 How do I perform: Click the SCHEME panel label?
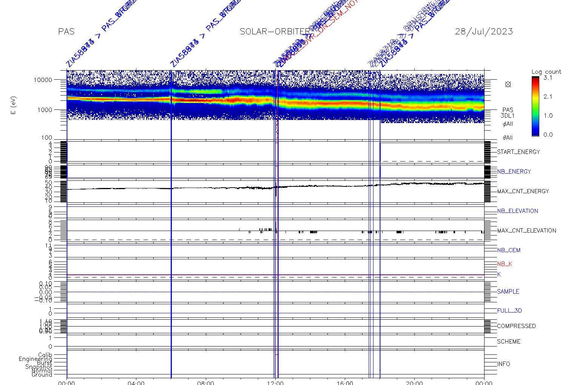tap(509, 342)
